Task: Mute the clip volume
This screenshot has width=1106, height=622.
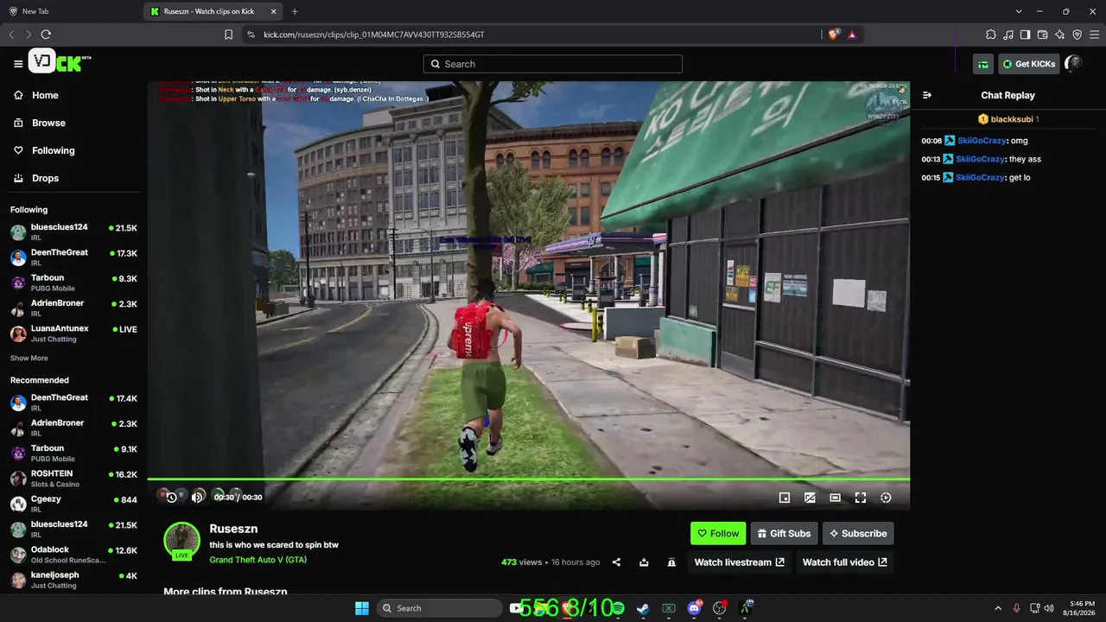Action: click(x=198, y=497)
